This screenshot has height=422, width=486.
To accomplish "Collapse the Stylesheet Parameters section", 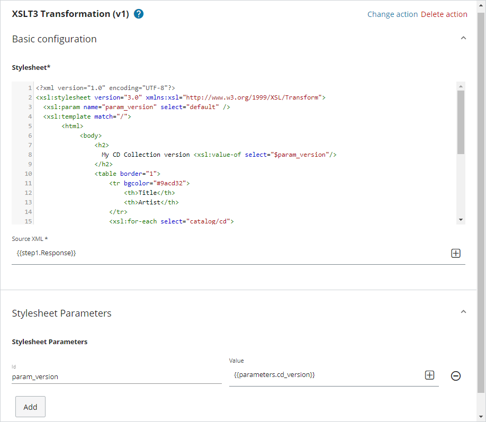I will pos(463,312).
